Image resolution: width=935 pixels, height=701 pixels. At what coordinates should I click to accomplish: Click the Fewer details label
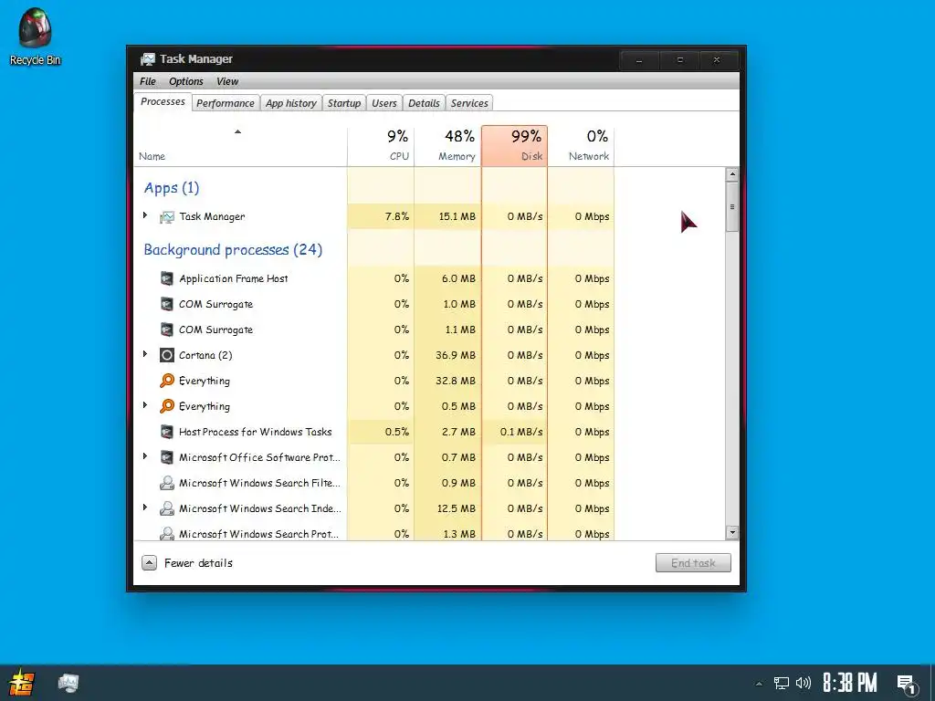click(198, 563)
